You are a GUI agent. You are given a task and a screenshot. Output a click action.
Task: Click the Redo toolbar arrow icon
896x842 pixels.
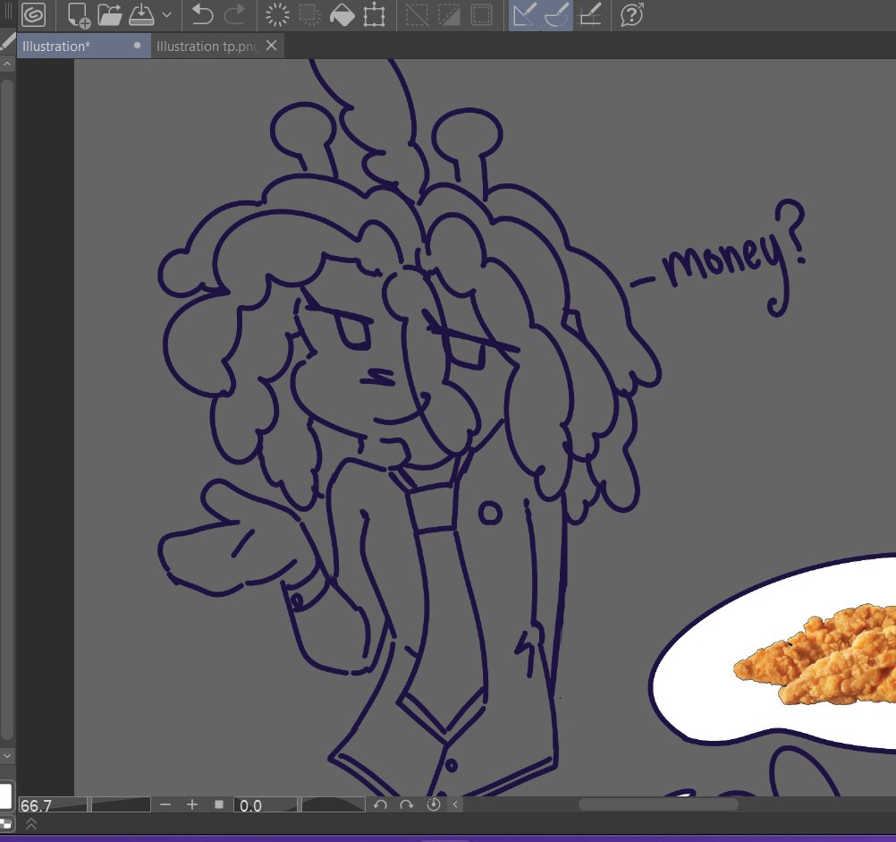pos(234,15)
